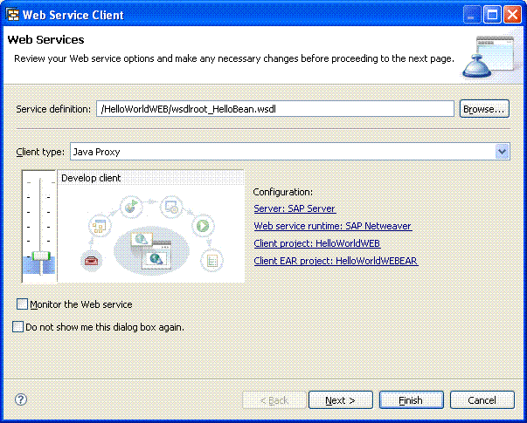Open the help question mark icon

tap(21, 400)
